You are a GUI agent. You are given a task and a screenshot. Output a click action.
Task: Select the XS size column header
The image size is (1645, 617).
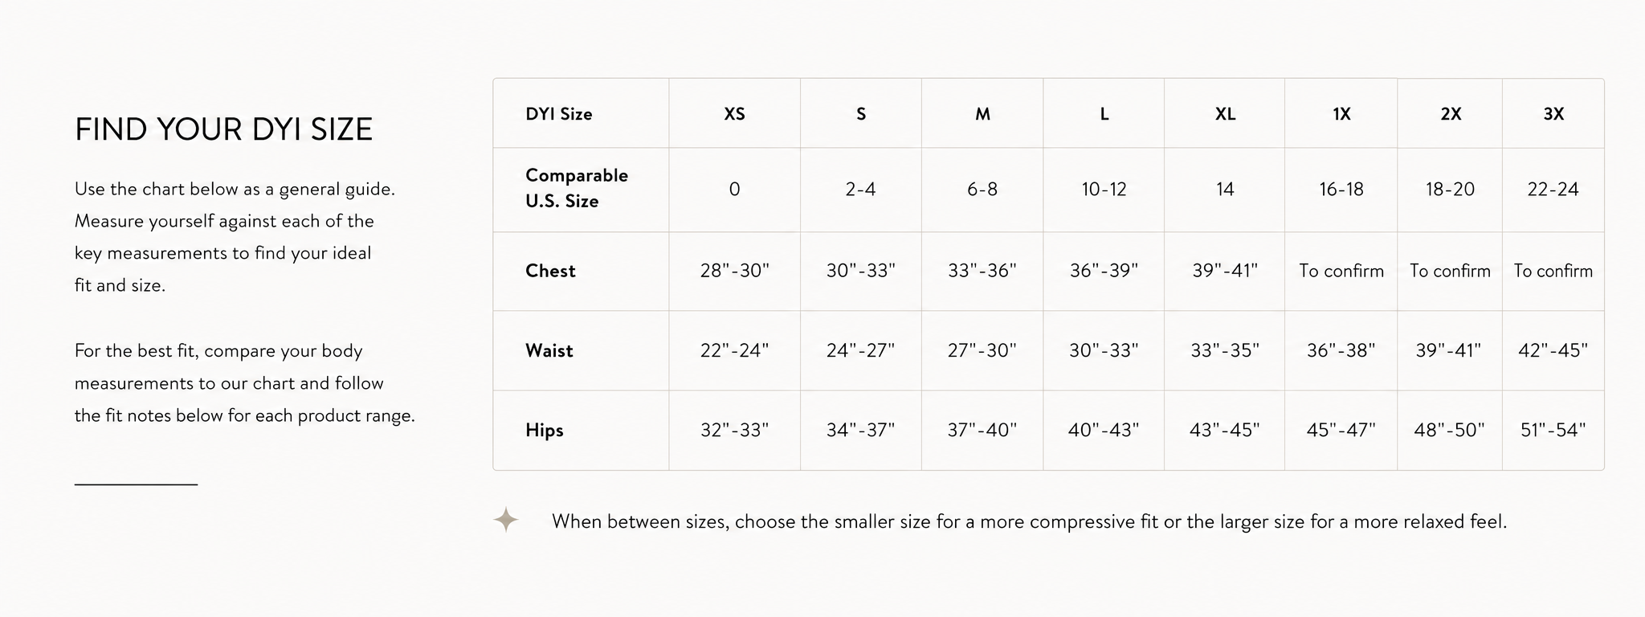(734, 114)
